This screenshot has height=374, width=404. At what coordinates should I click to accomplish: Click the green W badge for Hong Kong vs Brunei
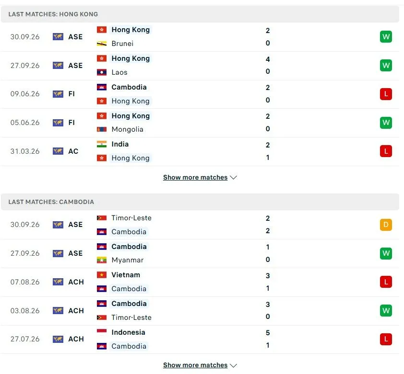pos(386,36)
